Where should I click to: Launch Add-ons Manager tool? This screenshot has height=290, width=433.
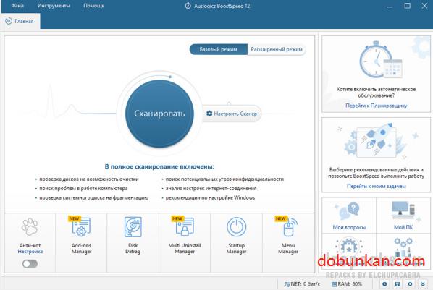tap(81, 243)
